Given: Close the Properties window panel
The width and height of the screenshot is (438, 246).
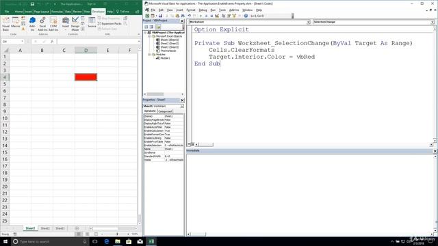Looking at the screenshot, I should 182,100.
